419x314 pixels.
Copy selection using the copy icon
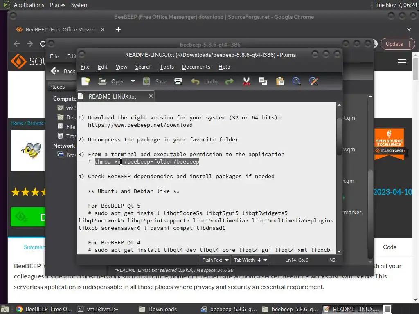[263, 81]
